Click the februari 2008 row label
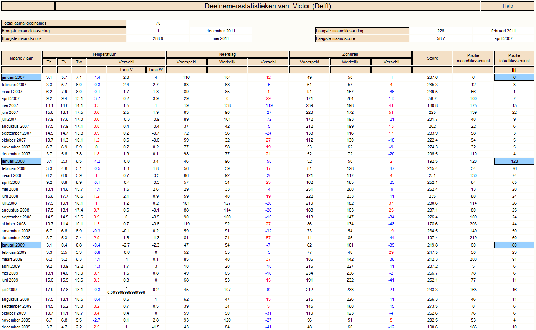Viewport: 536px width, 330px height. click(x=14, y=168)
